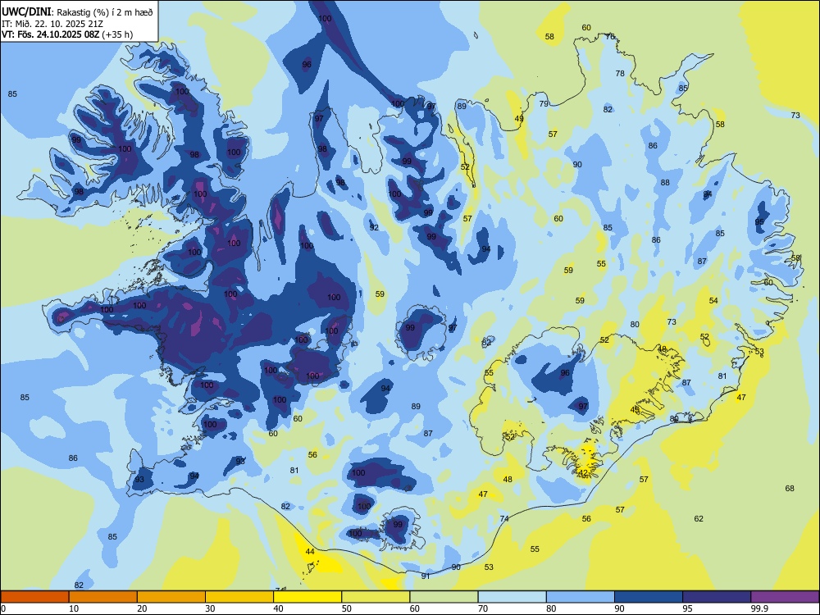
Task: Click the legend tick label '30'
Action: (210, 608)
